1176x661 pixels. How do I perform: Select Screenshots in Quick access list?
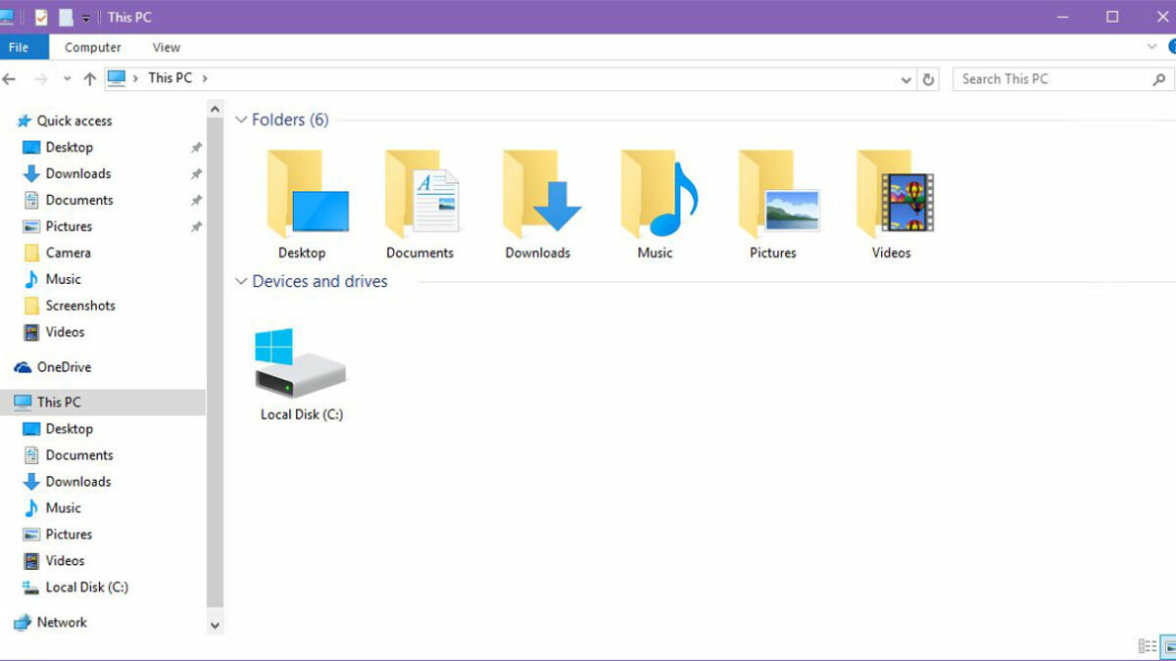pyautogui.click(x=79, y=306)
